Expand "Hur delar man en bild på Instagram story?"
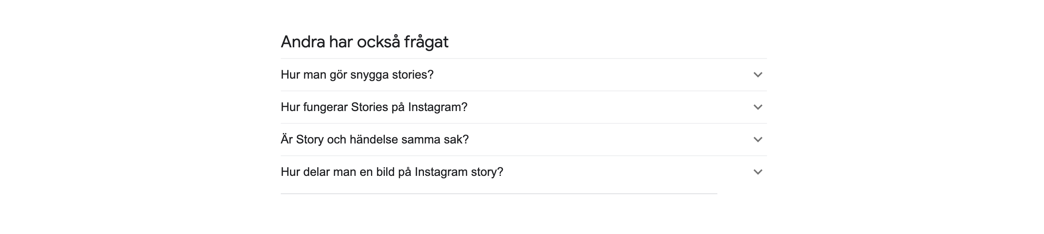The image size is (1044, 234). [x=523, y=172]
